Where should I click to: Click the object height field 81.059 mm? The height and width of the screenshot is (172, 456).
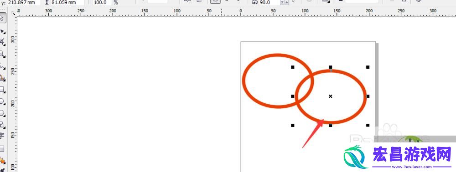point(67,3)
